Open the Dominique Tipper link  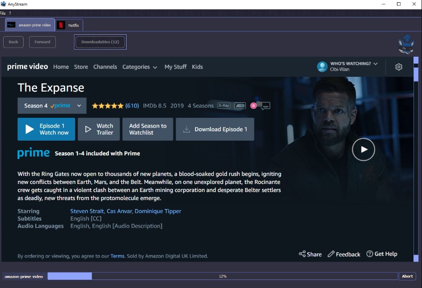point(158,211)
